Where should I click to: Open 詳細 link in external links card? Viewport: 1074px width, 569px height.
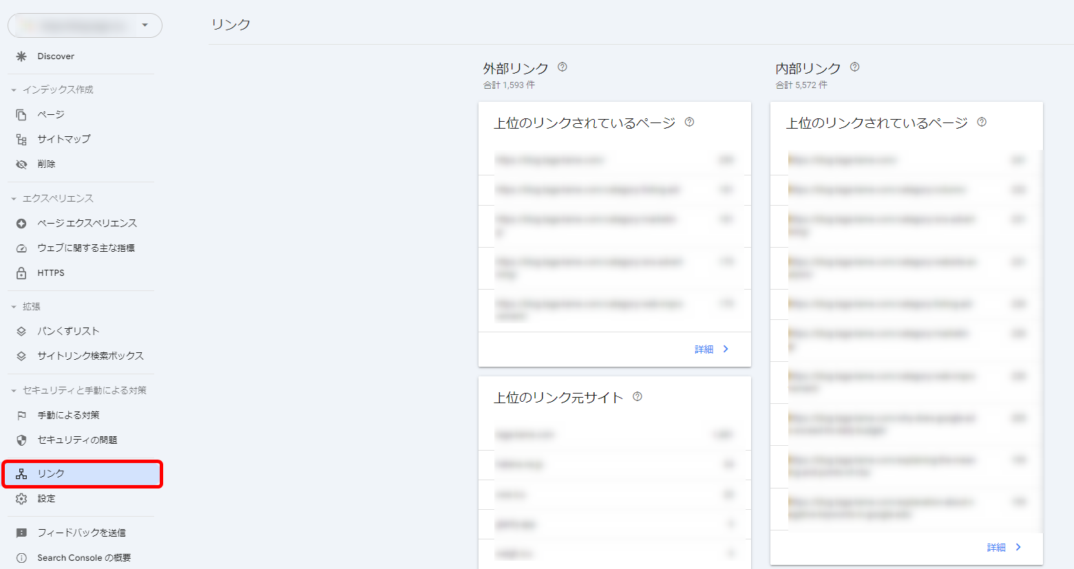click(704, 350)
